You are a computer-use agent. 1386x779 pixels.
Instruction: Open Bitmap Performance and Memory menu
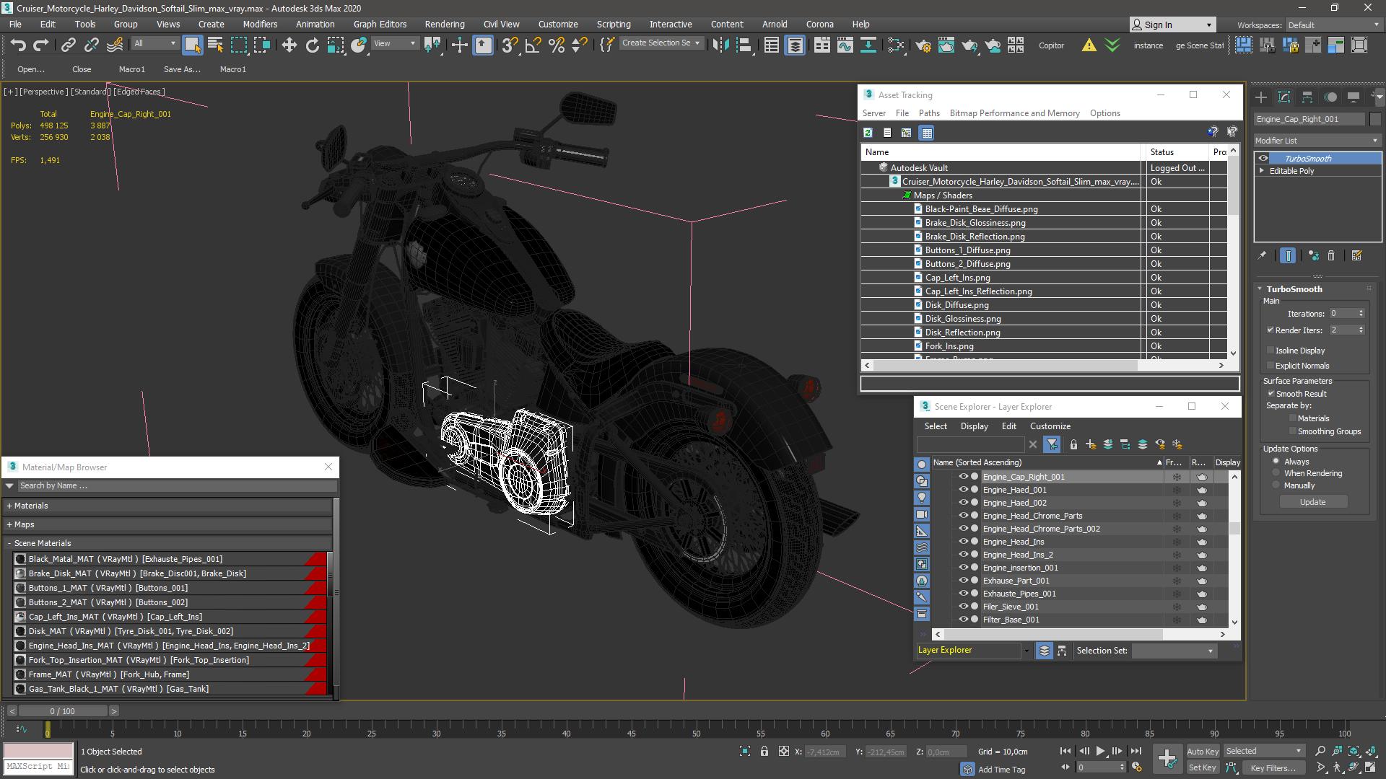coord(1014,113)
